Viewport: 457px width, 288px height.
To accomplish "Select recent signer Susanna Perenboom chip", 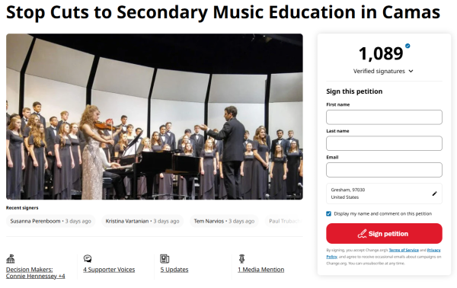I will click(51, 221).
